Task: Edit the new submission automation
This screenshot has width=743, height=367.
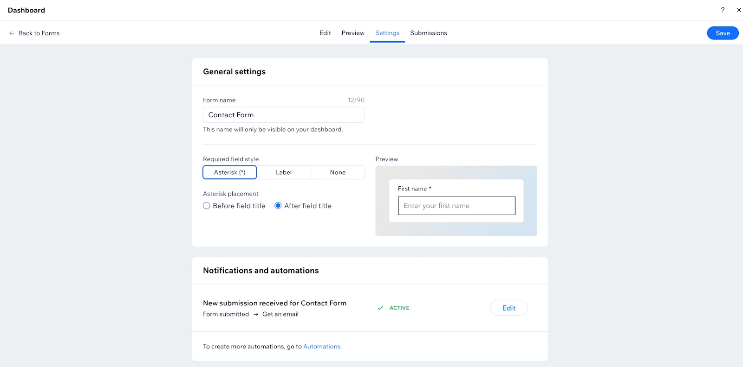Action: pyautogui.click(x=508, y=308)
